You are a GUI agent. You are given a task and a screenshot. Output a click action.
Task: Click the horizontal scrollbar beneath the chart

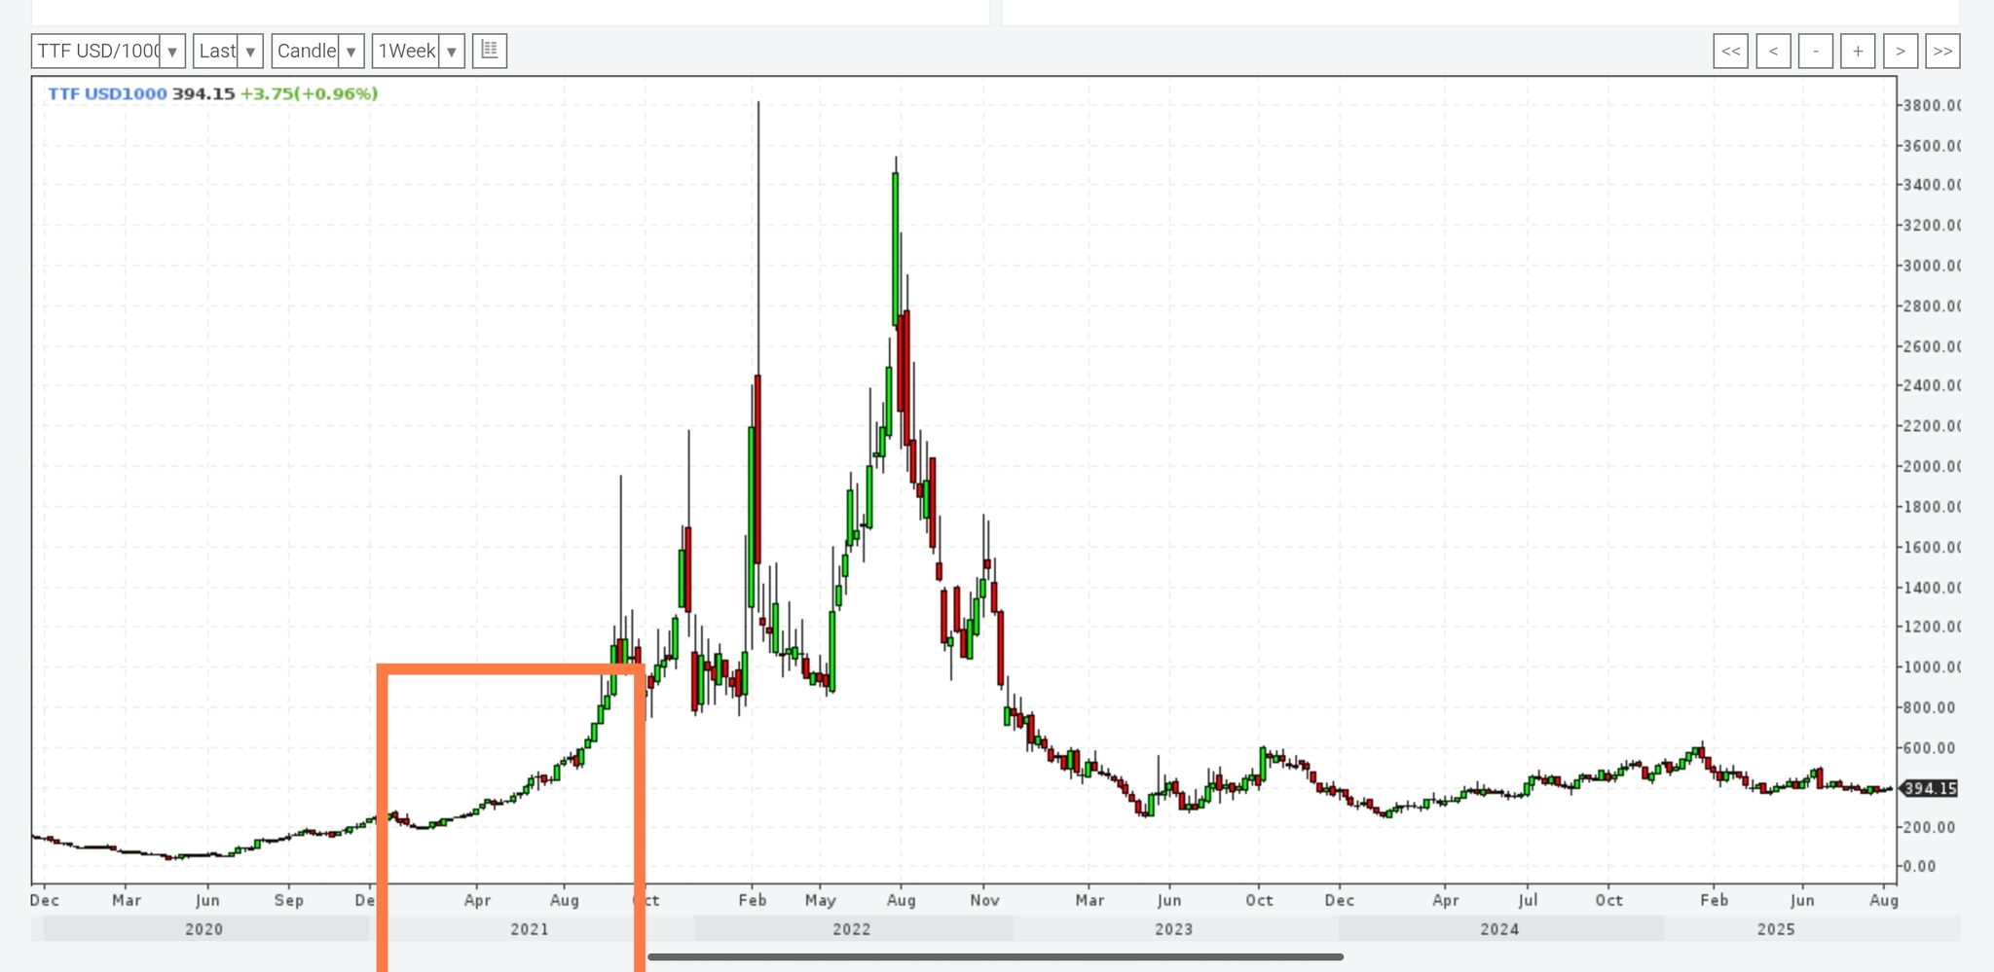(x=995, y=957)
